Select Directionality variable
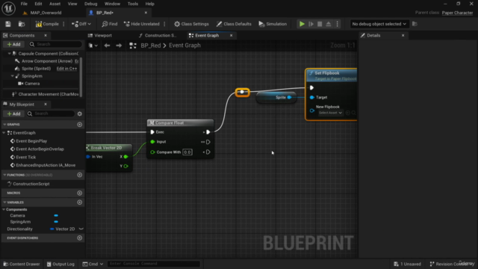 click(x=20, y=229)
